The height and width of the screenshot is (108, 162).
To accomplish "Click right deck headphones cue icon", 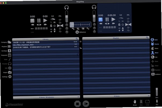I will pos(94,7).
